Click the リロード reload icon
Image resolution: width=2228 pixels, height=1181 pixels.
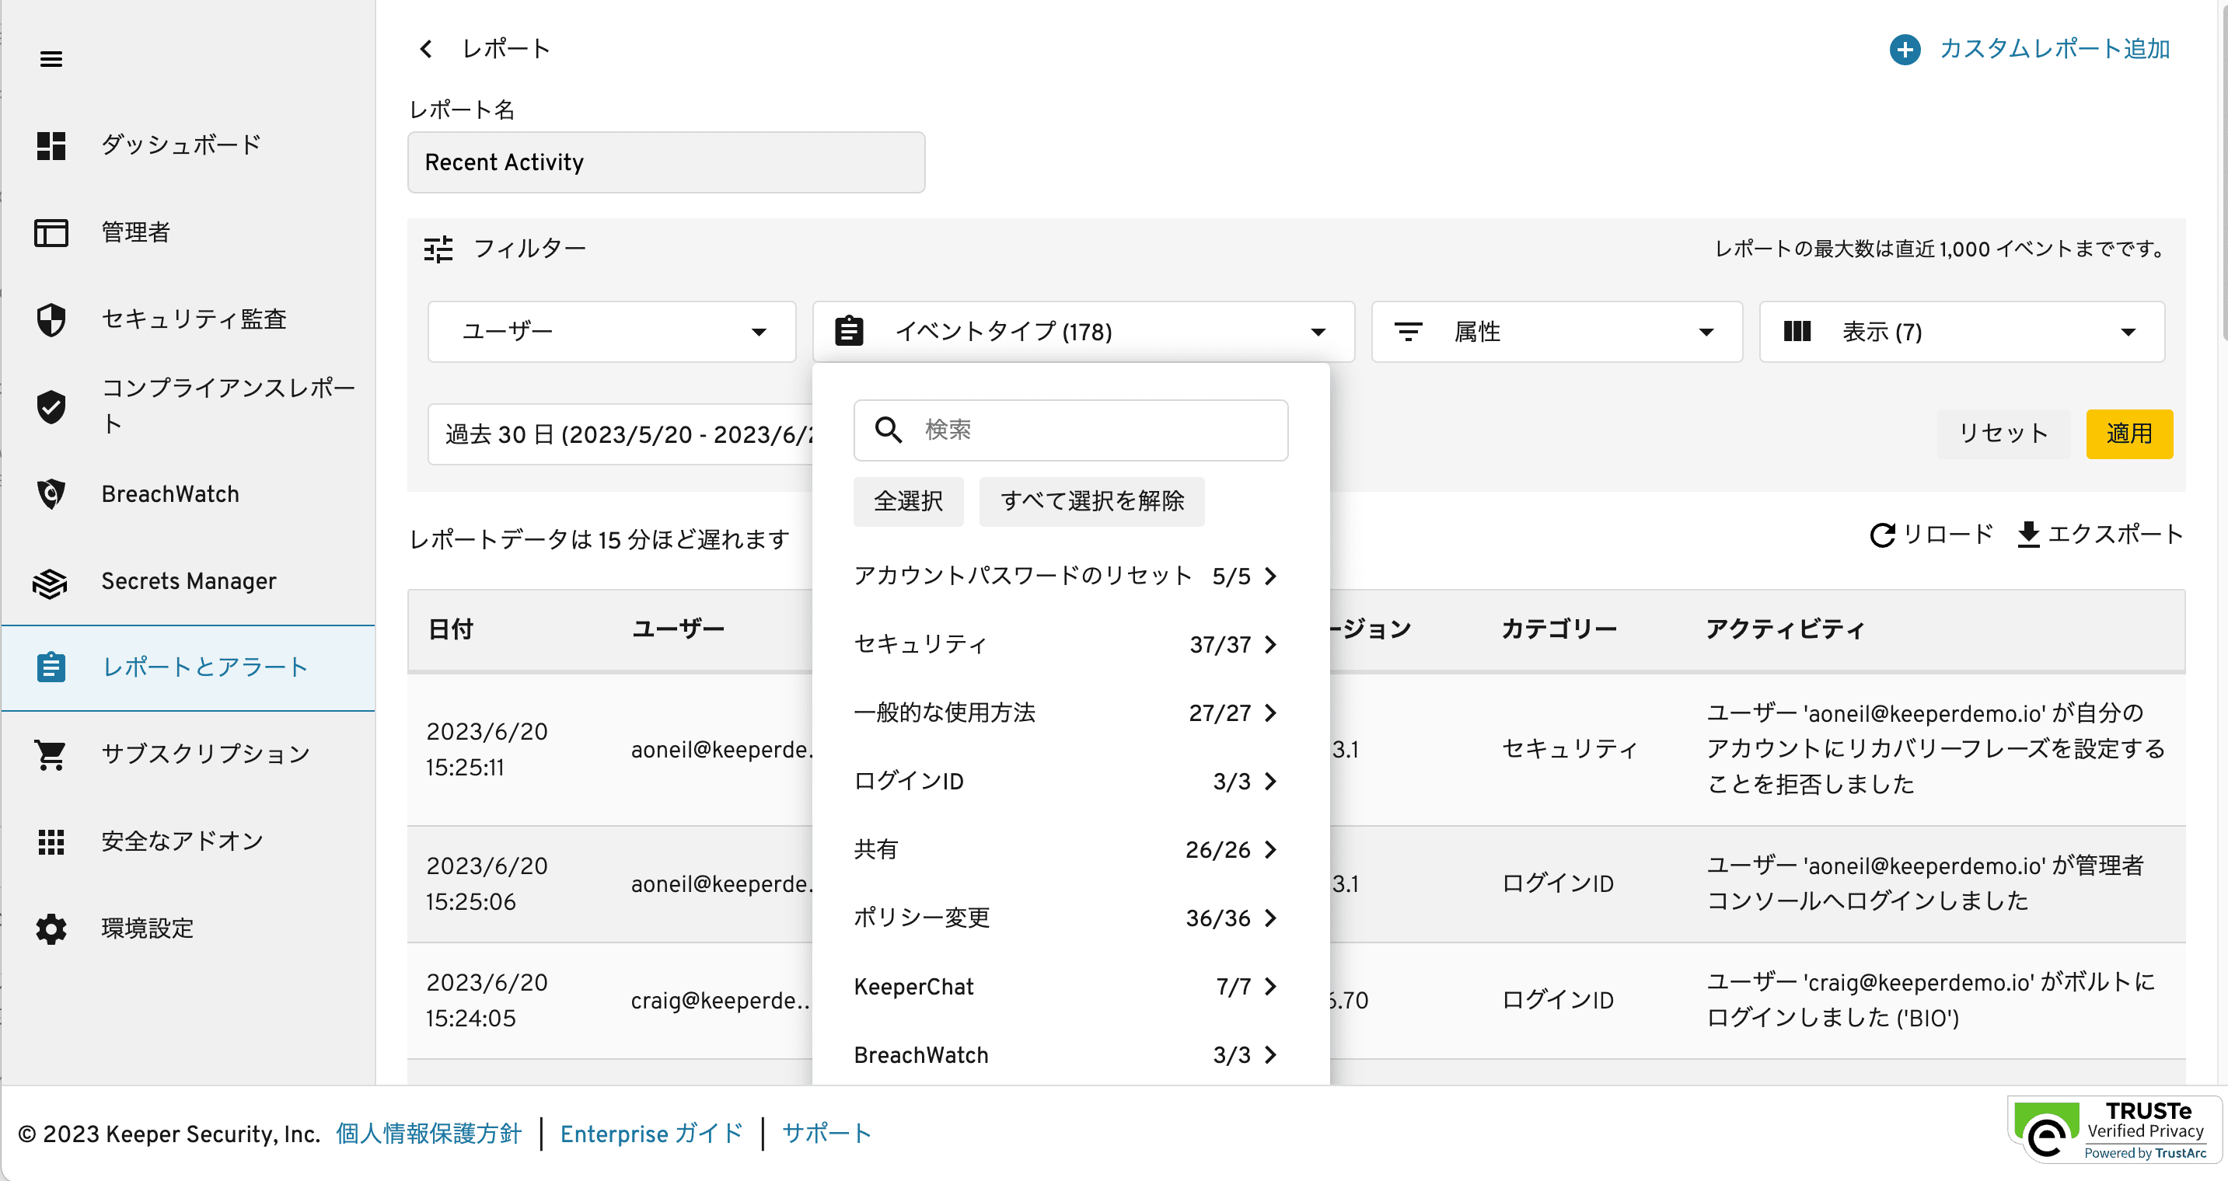[1882, 535]
